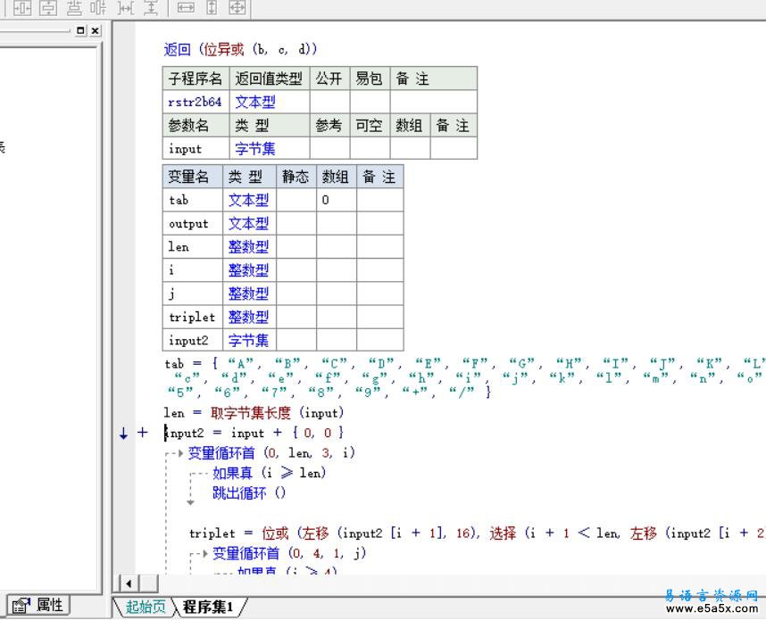Click variable name input2 cell
766x620 pixels.
click(x=193, y=340)
